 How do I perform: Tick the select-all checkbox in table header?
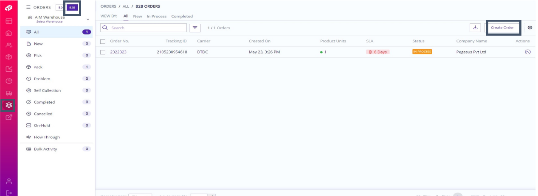[103, 41]
